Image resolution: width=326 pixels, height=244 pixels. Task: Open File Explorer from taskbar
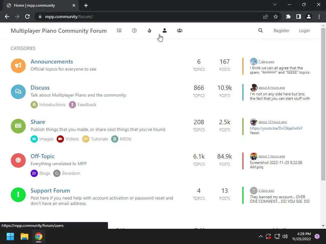click(x=24, y=236)
